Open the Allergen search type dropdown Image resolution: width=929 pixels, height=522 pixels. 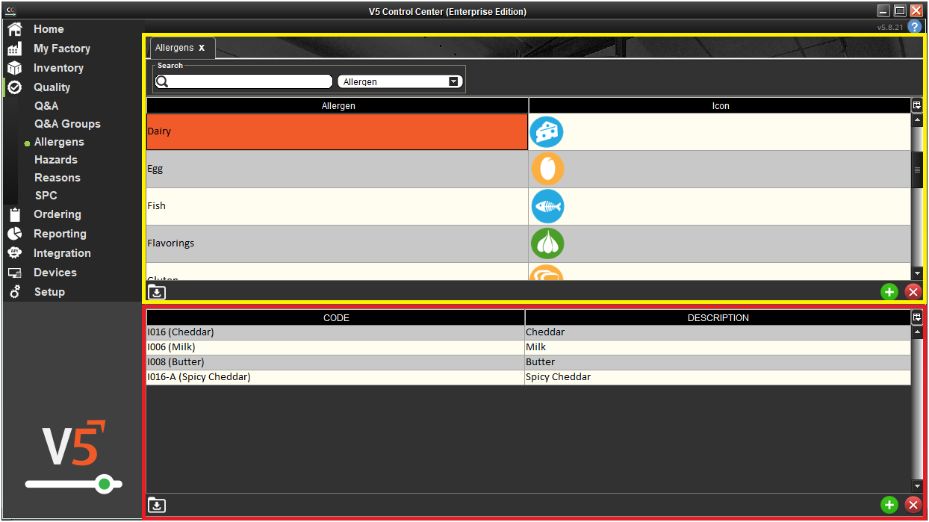point(454,81)
